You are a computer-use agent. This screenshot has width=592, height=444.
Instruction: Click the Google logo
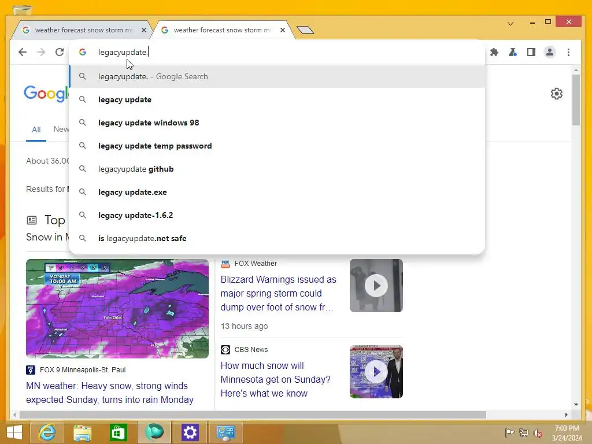pos(46,93)
